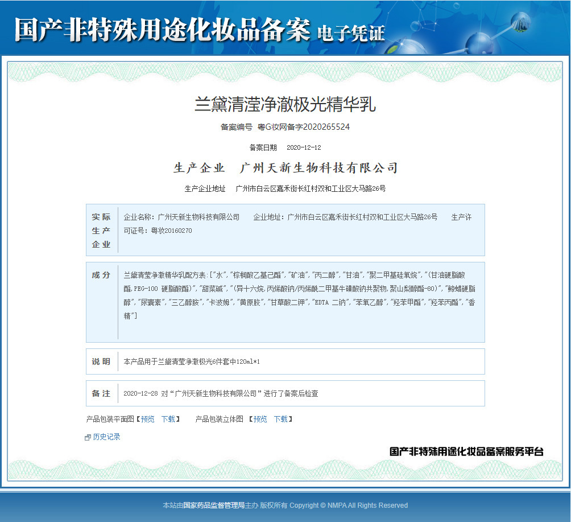Click the 企业地址 field in actual manufacturer box
571x522 pixels.
click(x=345, y=217)
